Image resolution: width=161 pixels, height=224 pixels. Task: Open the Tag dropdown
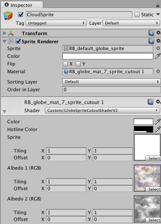(x=56, y=23)
